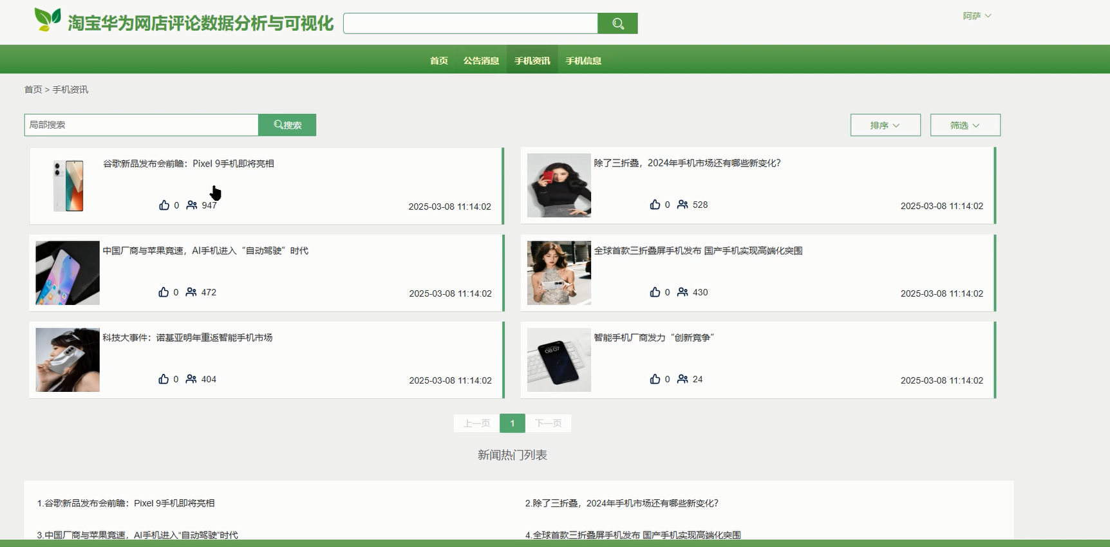This screenshot has width=1110, height=547.
Task: Click the green leaf site logo
Action: coord(48,20)
